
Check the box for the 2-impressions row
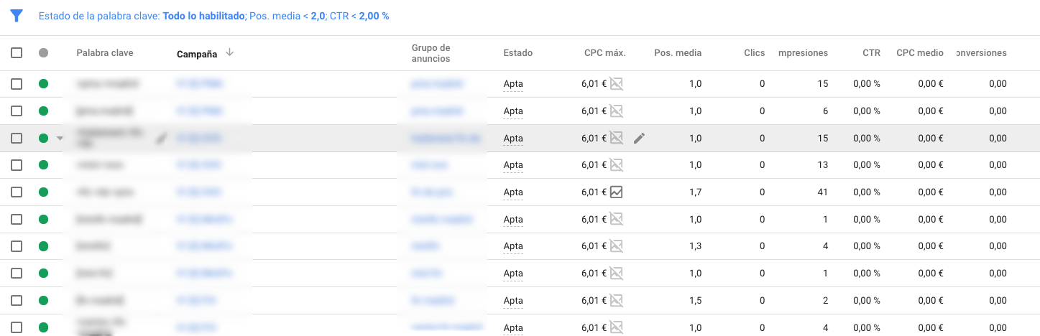point(17,300)
